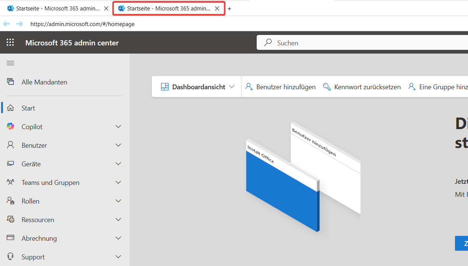This screenshot has height=266, width=468.
Task: Open the Dashboardansicht dropdown arrow
Action: tap(232, 87)
